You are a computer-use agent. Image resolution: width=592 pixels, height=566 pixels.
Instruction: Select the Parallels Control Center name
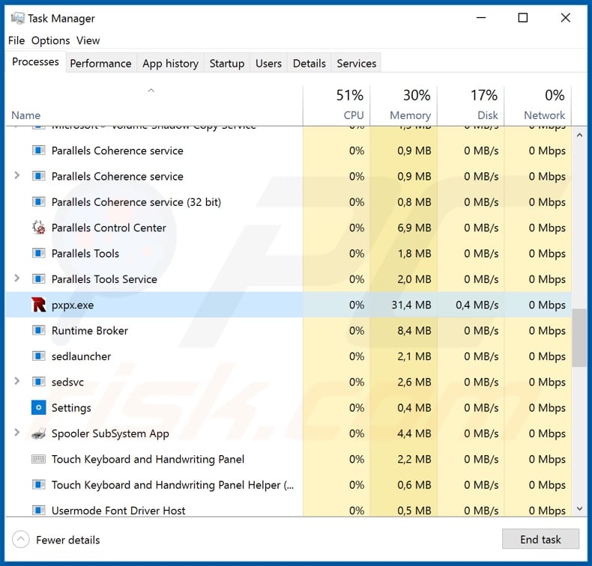[x=109, y=228]
